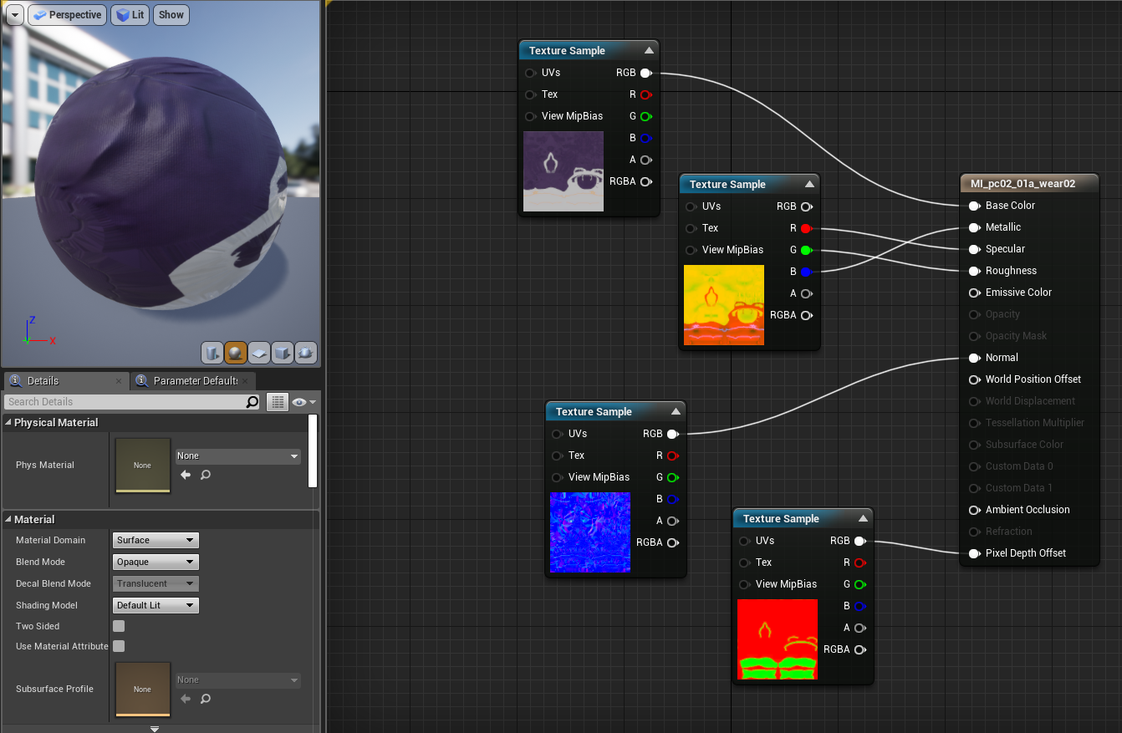This screenshot has width=1122, height=733.
Task: Collapse the normal-map Texture Sample node preview
Action: tap(676, 411)
